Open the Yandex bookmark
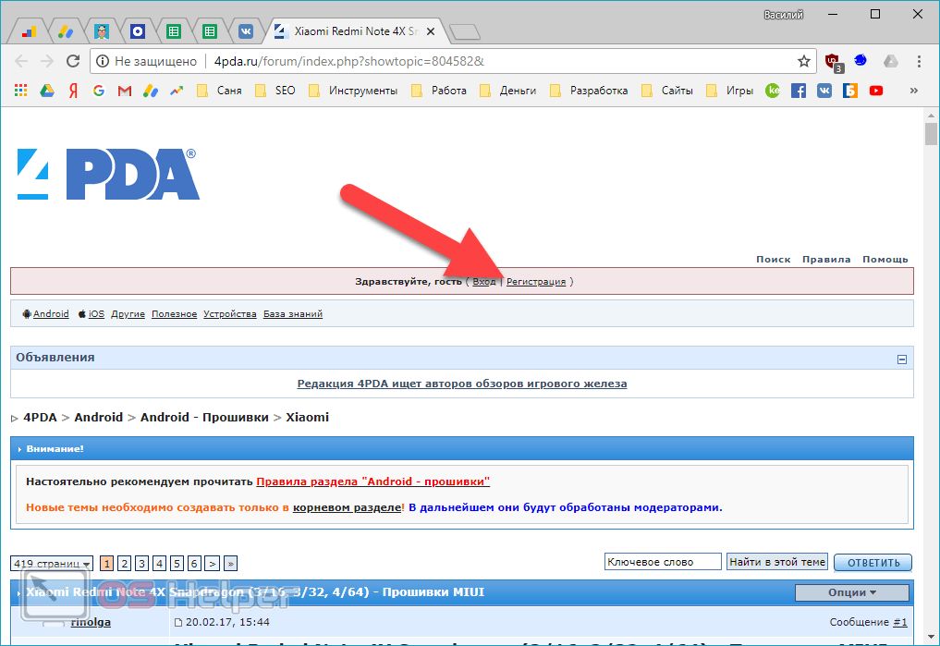Screen dimensions: 940x646 [73, 91]
